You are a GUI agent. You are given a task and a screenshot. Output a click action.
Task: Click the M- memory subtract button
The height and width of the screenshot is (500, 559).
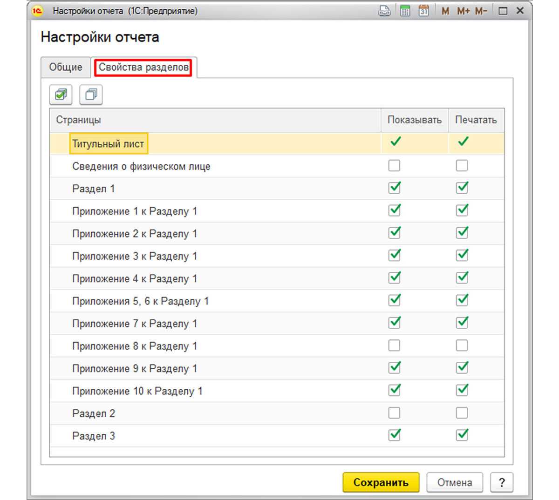pos(481,11)
